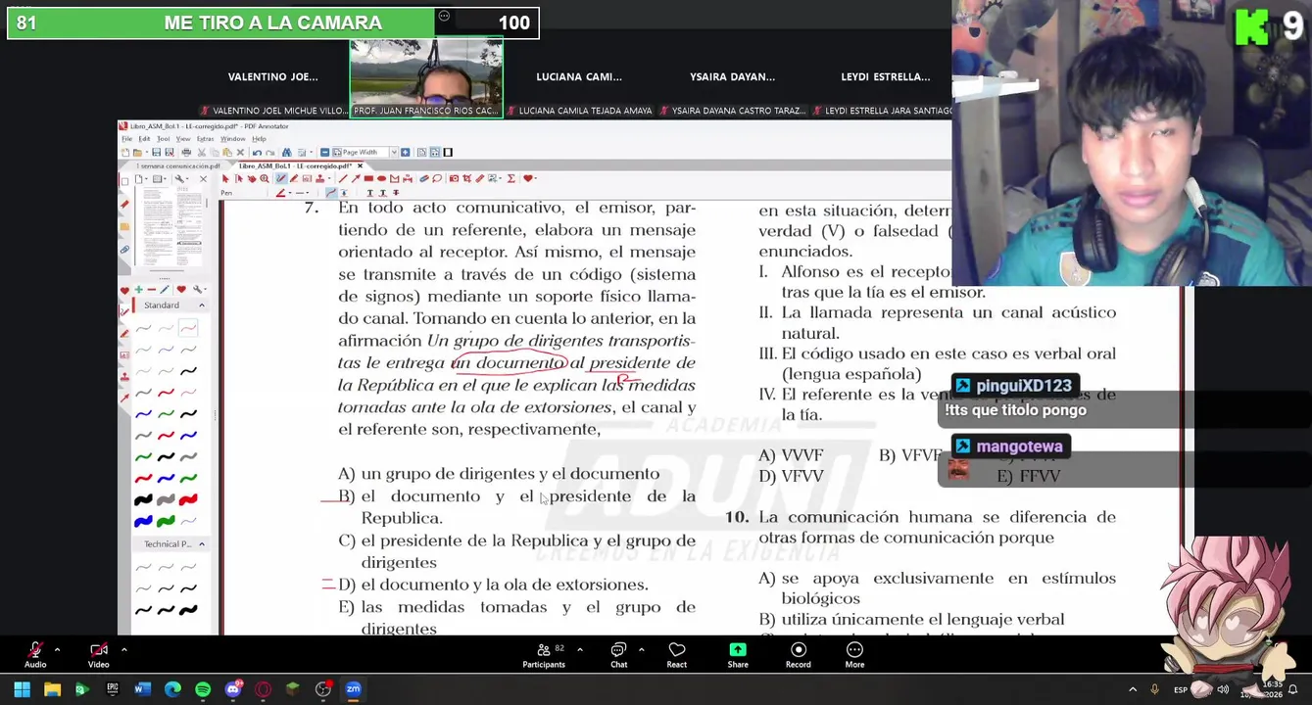Expand Chat options arrow
This screenshot has width=1312, height=705.
(x=641, y=649)
